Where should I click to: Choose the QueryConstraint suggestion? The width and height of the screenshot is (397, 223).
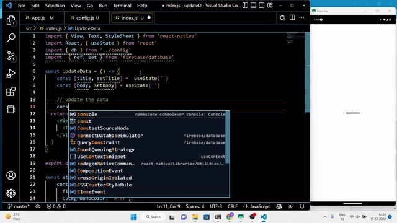click(x=148, y=142)
